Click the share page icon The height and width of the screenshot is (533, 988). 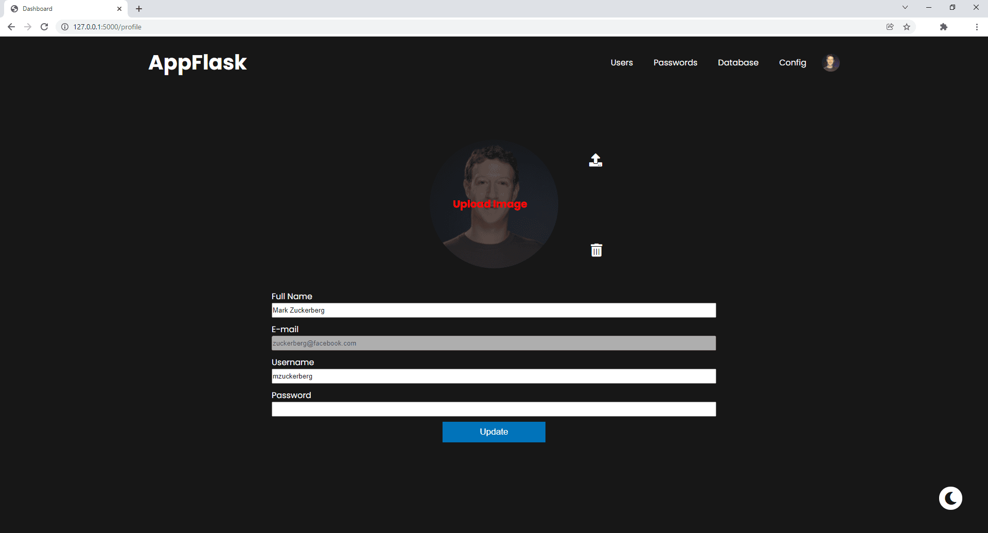pyautogui.click(x=890, y=27)
